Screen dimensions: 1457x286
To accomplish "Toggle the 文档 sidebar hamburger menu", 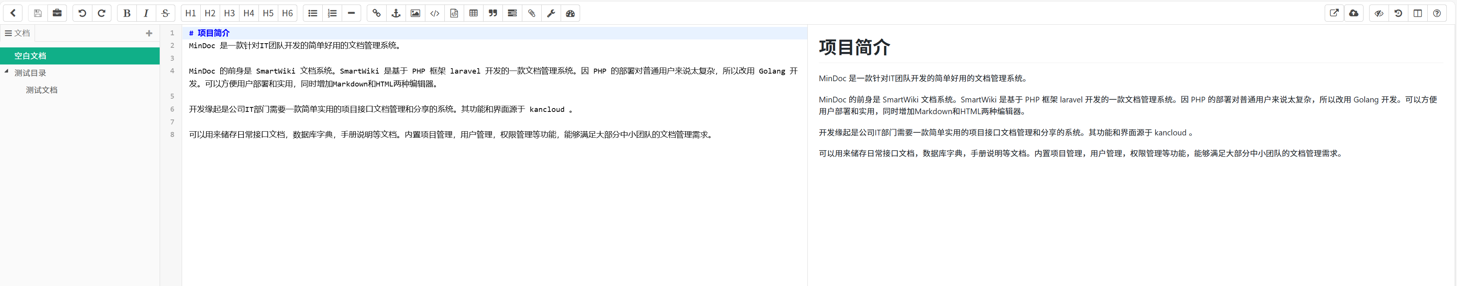I will tap(8, 33).
